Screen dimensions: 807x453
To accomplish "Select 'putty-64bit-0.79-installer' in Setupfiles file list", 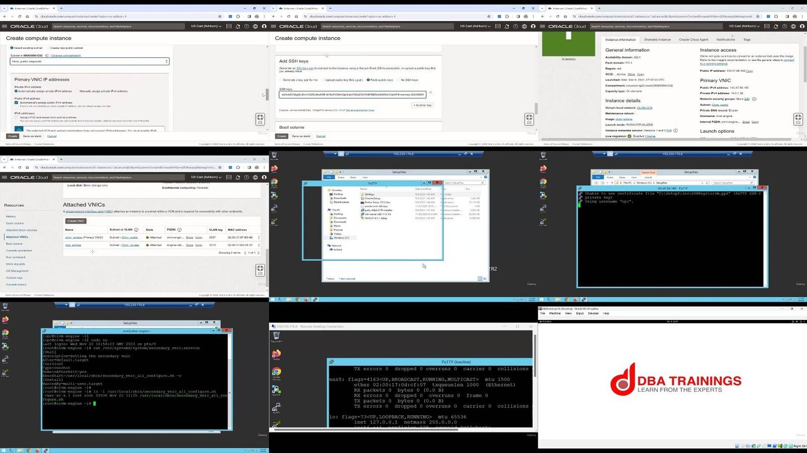I will pos(378,210).
